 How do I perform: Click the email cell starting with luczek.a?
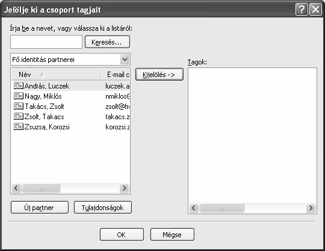(x=117, y=86)
